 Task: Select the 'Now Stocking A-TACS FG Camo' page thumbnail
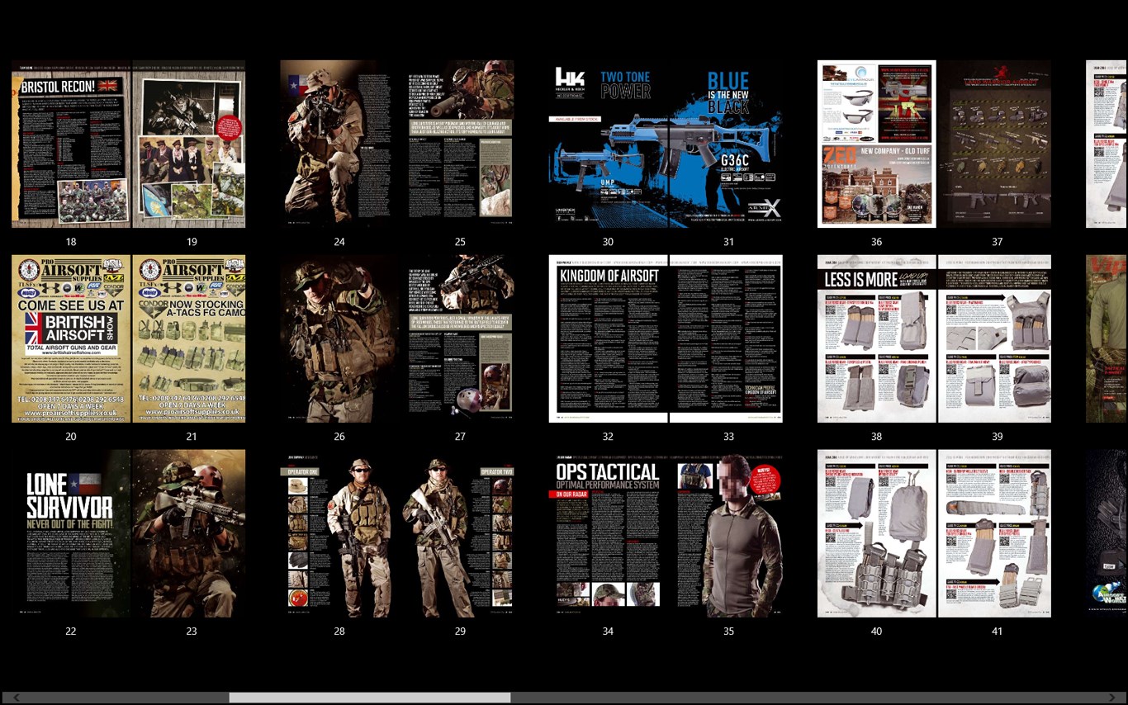pos(189,338)
